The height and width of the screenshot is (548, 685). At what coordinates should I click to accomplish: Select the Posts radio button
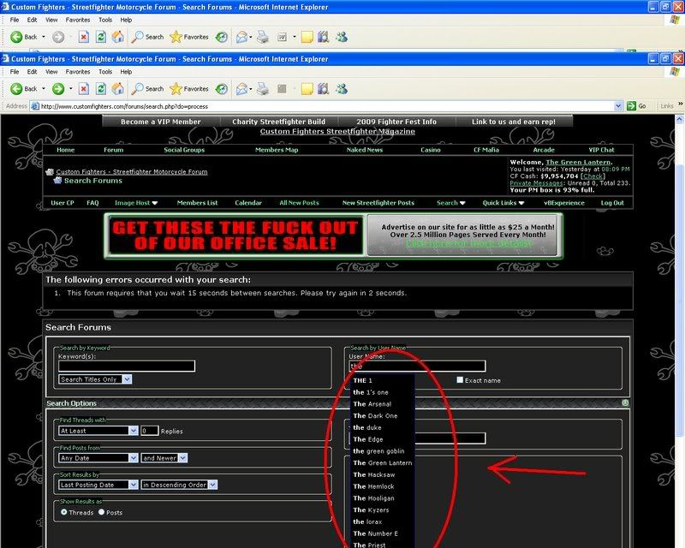pos(101,512)
